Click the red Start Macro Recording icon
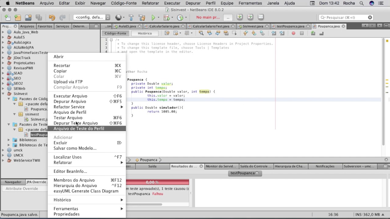 pyautogui.click(x=293, y=33)
